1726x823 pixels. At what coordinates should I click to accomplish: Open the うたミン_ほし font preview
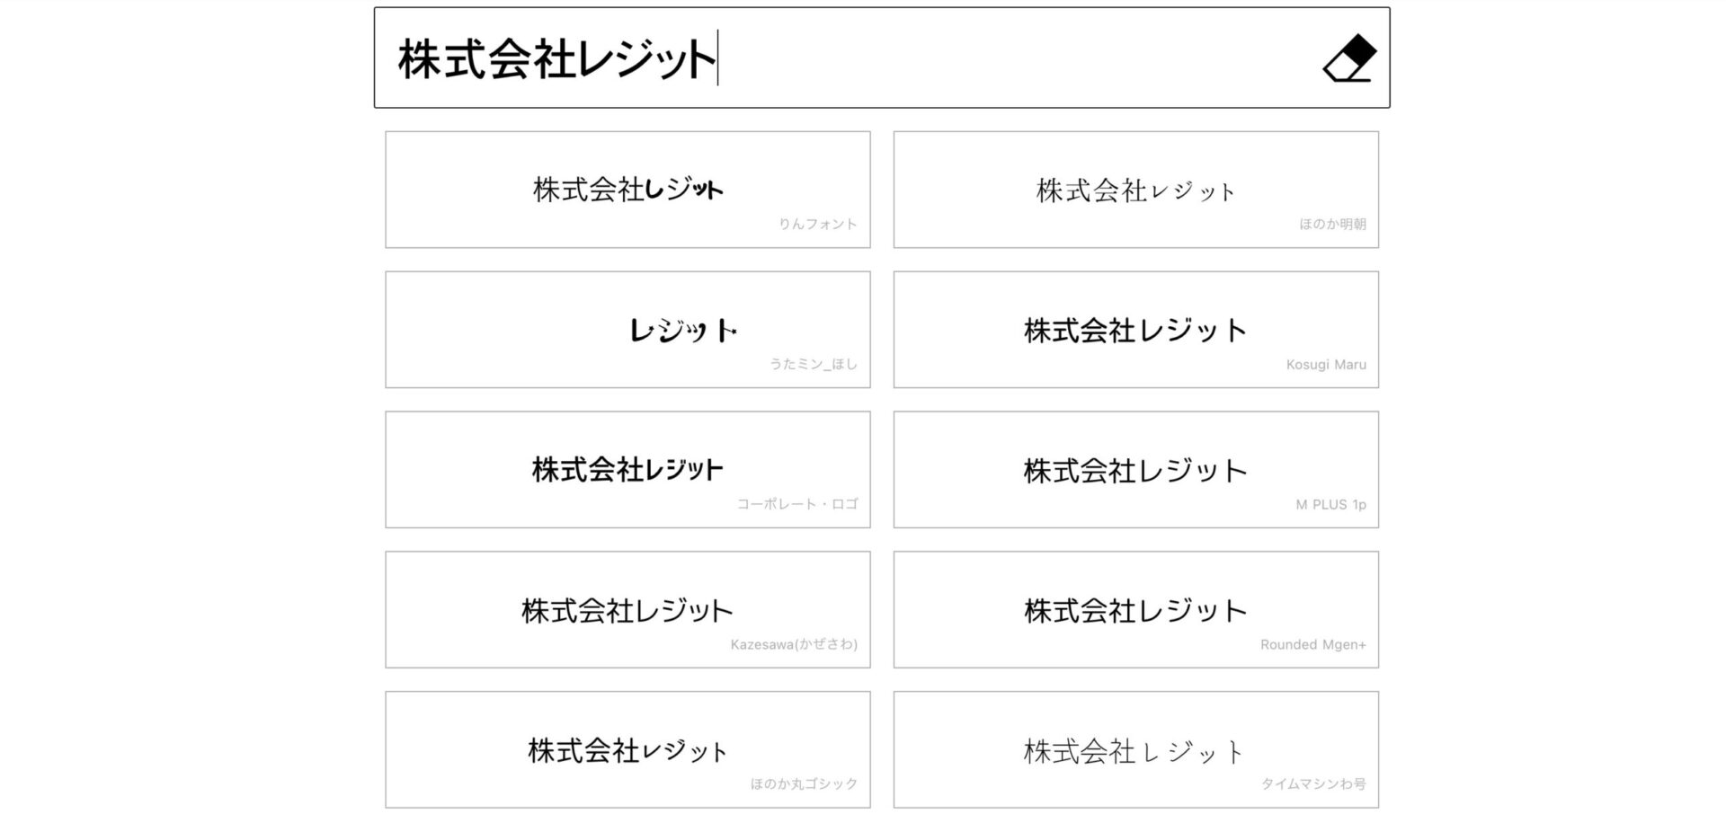(x=627, y=330)
